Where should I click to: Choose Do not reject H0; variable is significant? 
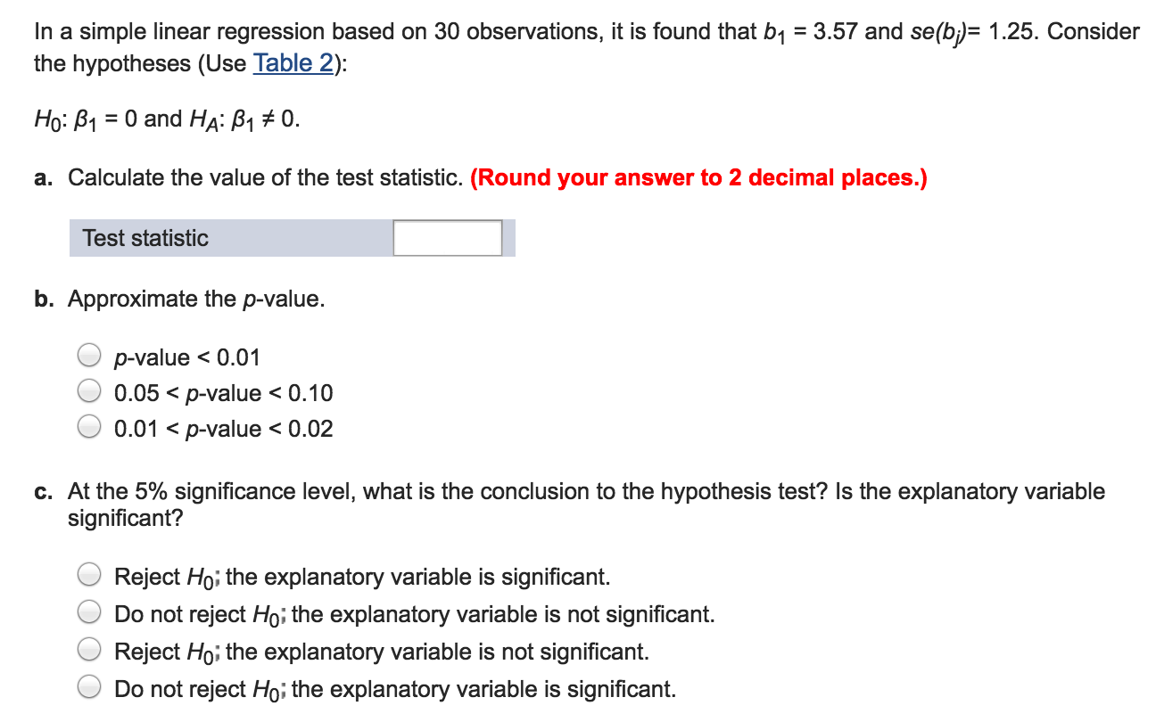click(89, 686)
